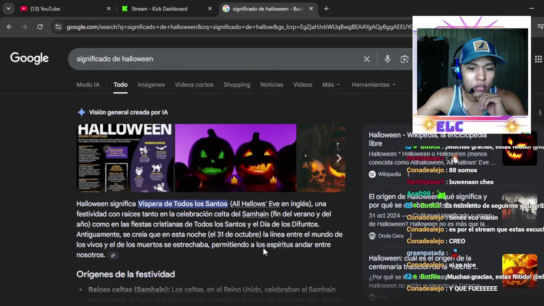Click the Orígenes de la festividad heading

click(x=126, y=274)
